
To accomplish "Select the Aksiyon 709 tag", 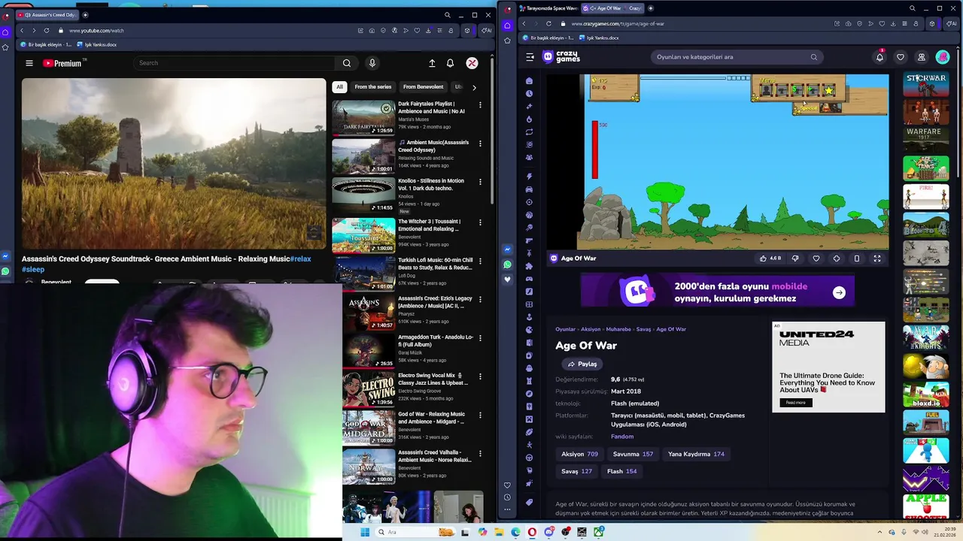I will point(579,454).
